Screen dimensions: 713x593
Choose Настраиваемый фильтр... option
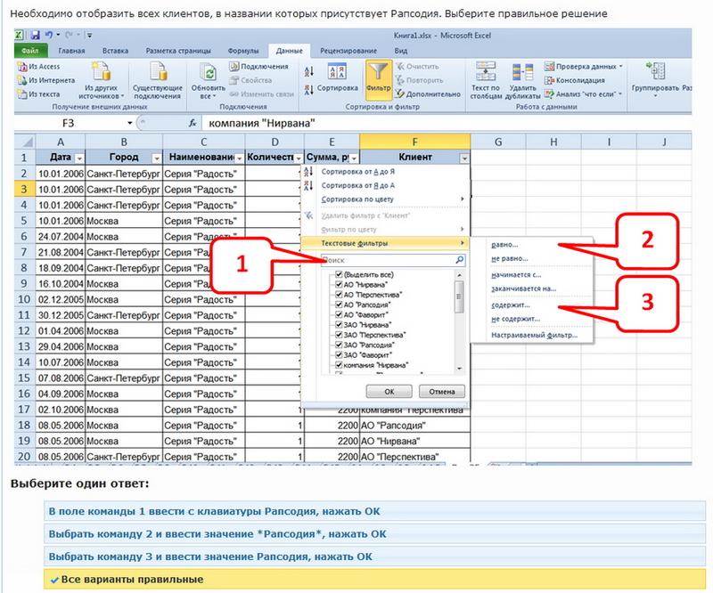tap(534, 336)
